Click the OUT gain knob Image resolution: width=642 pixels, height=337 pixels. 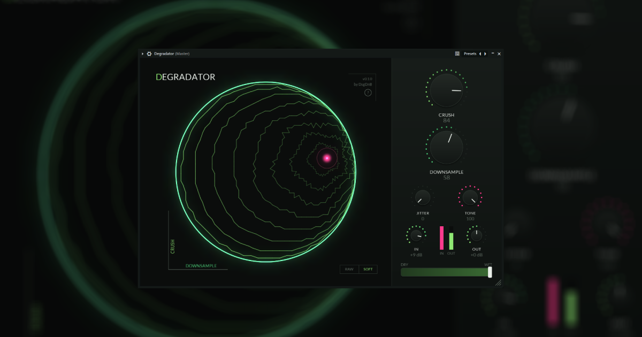point(476,235)
